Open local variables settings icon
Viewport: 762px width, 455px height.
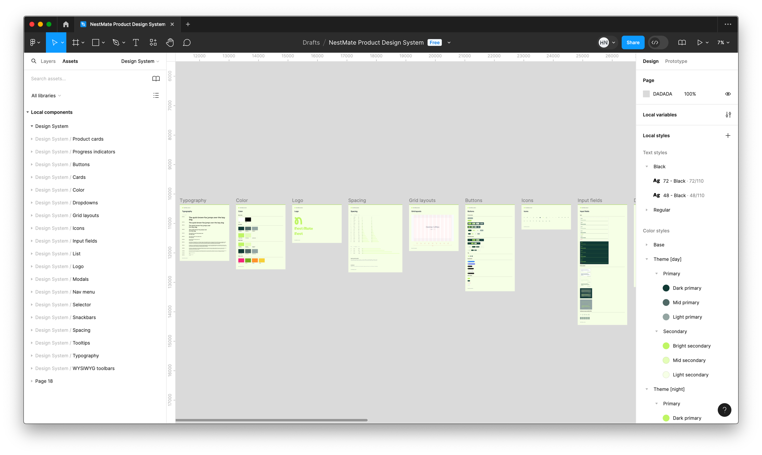[728, 115]
